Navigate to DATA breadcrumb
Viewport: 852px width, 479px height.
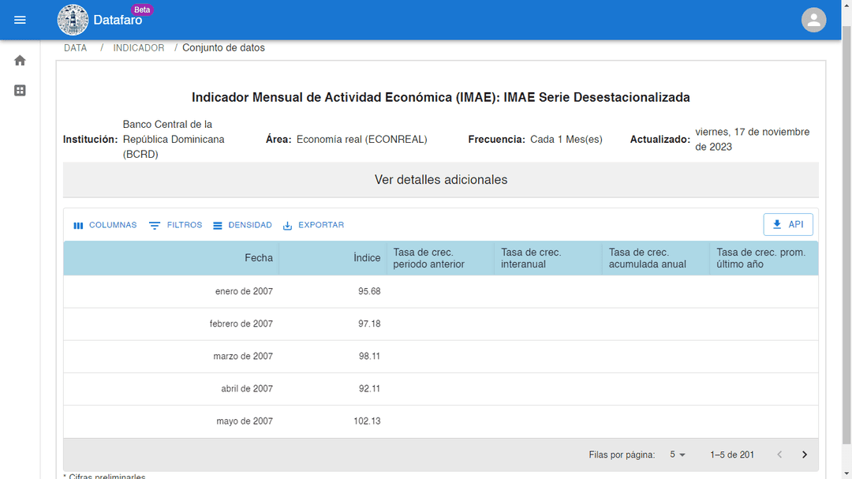click(x=76, y=48)
